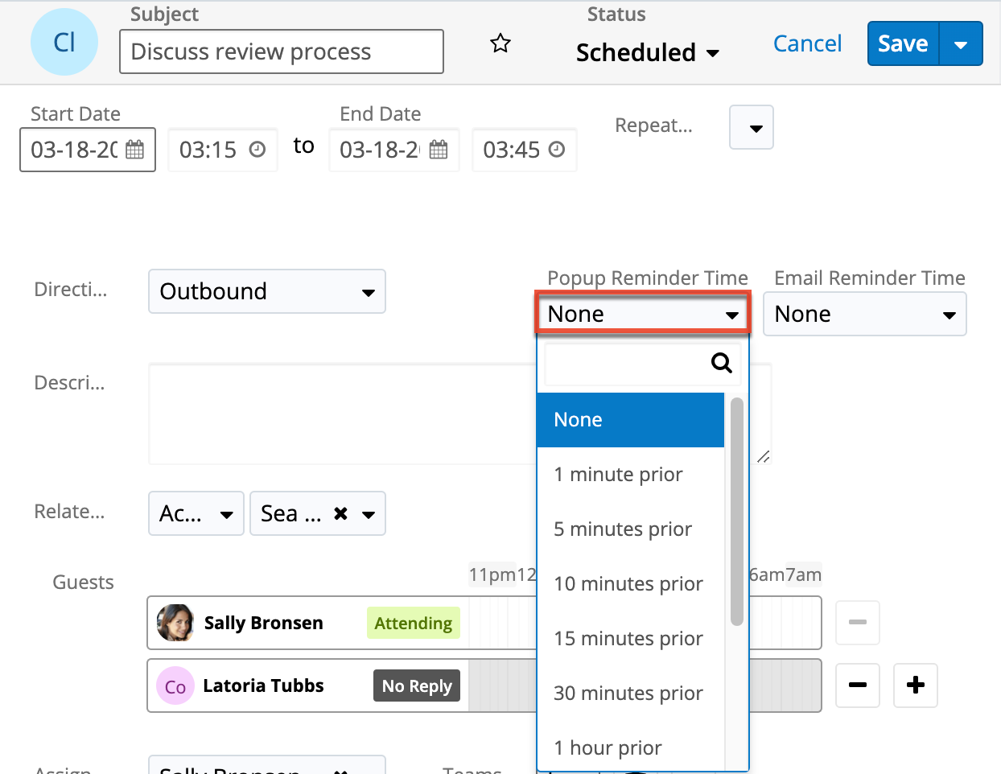Click the Cancel link
Viewport: 1001px width, 774px height.
coord(807,43)
